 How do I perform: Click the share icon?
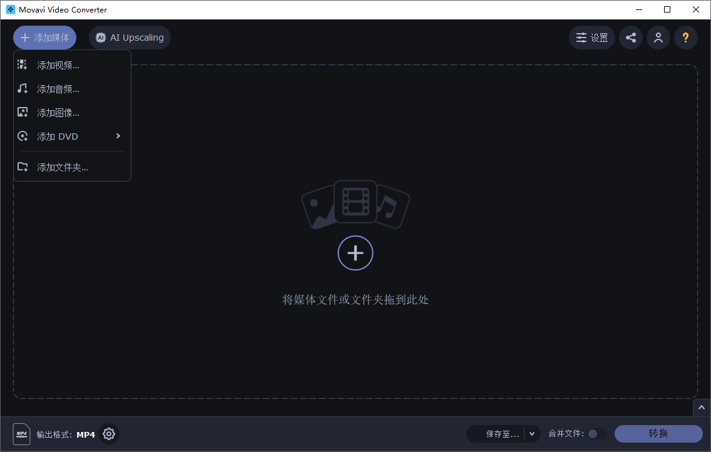click(x=631, y=38)
